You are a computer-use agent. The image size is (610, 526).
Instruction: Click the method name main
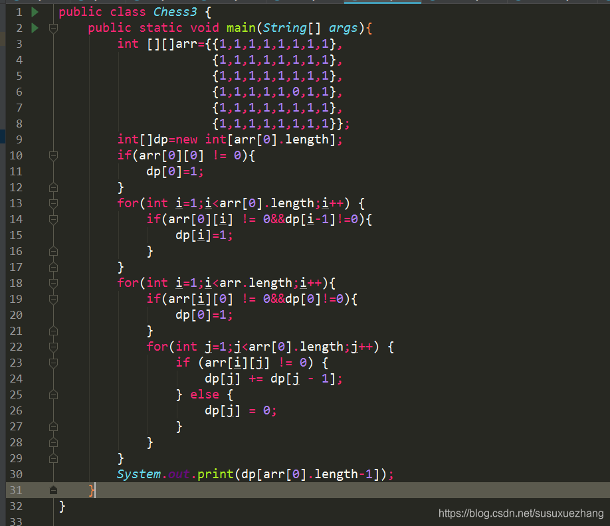click(x=241, y=28)
